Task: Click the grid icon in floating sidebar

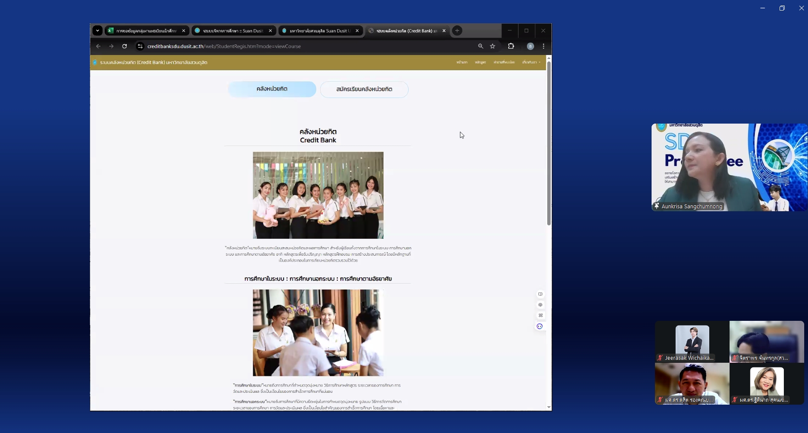Action: (540, 315)
